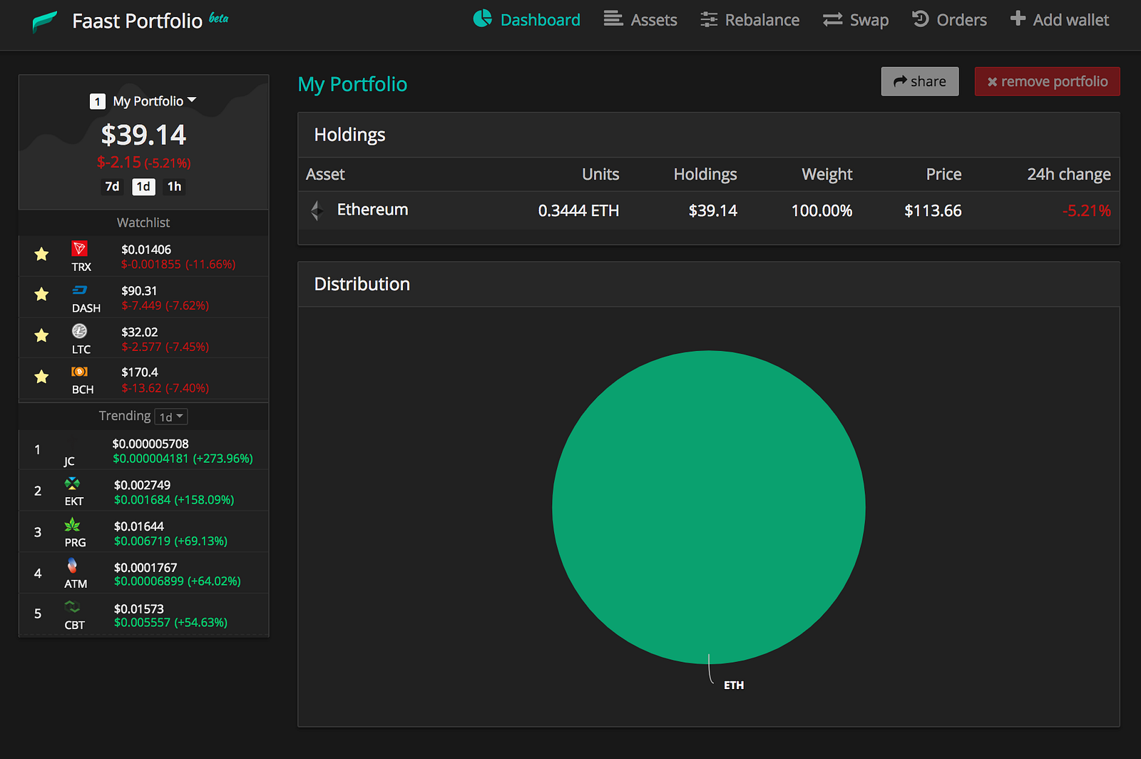The width and height of the screenshot is (1141, 759).
Task: Open the My Portfolio selector dropdown
Action: [x=143, y=101]
